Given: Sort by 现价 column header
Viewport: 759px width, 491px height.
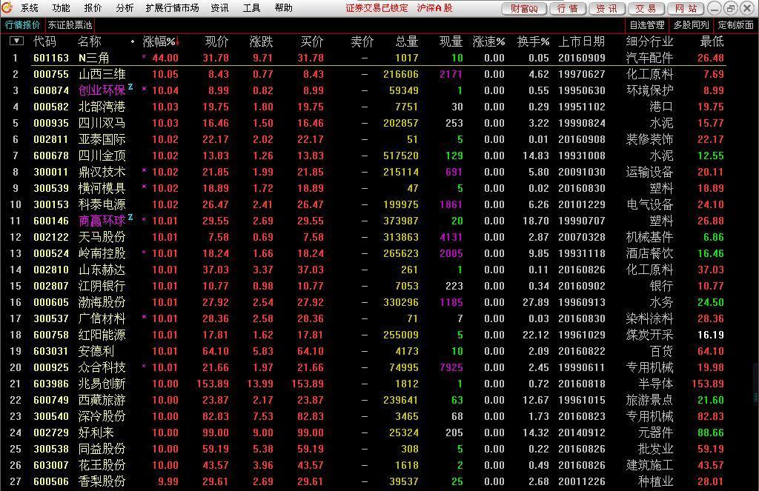Looking at the screenshot, I should pos(216,41).
